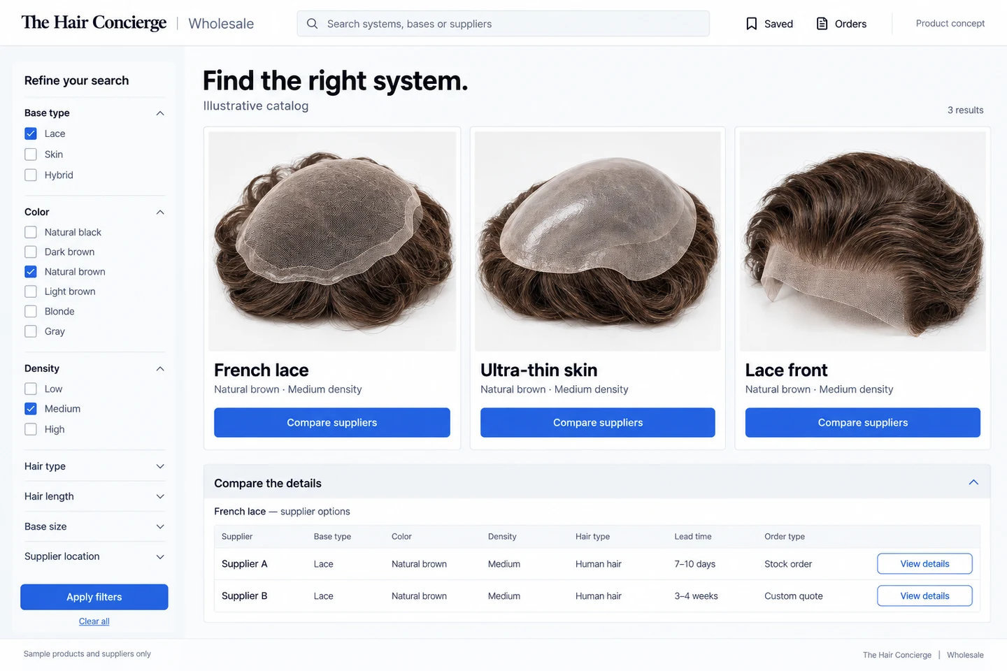
Task: Enable the Gray color checkbox
Action: click(x=31, y=331)
